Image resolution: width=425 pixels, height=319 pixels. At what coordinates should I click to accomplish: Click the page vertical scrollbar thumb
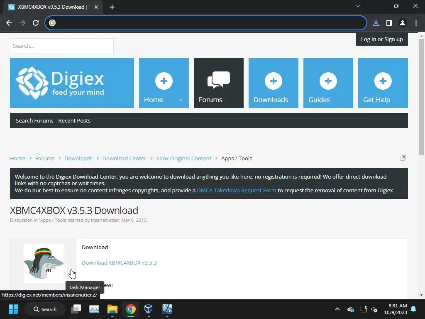click(x=421, y=96)
